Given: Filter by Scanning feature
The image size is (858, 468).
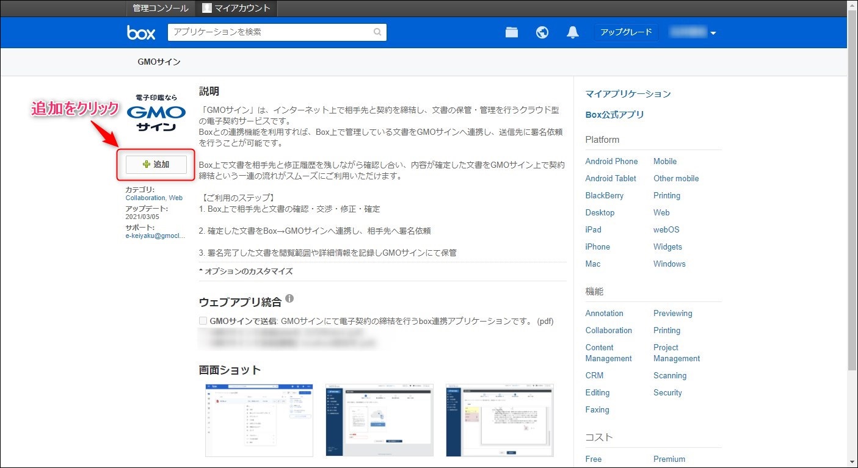Looking at the screenshot, I should click(670, 375).
